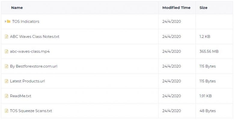The width and height of the screenshot is (234, 120).
Task: Click the TOS Indicators folder icon
Action: click(9, 22)
